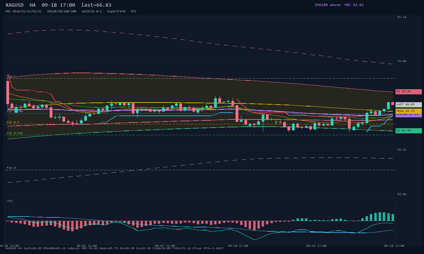Select the "AutoFib 0-1" indicator legend
Screen dimensions: 424x254
click(92, 11)
